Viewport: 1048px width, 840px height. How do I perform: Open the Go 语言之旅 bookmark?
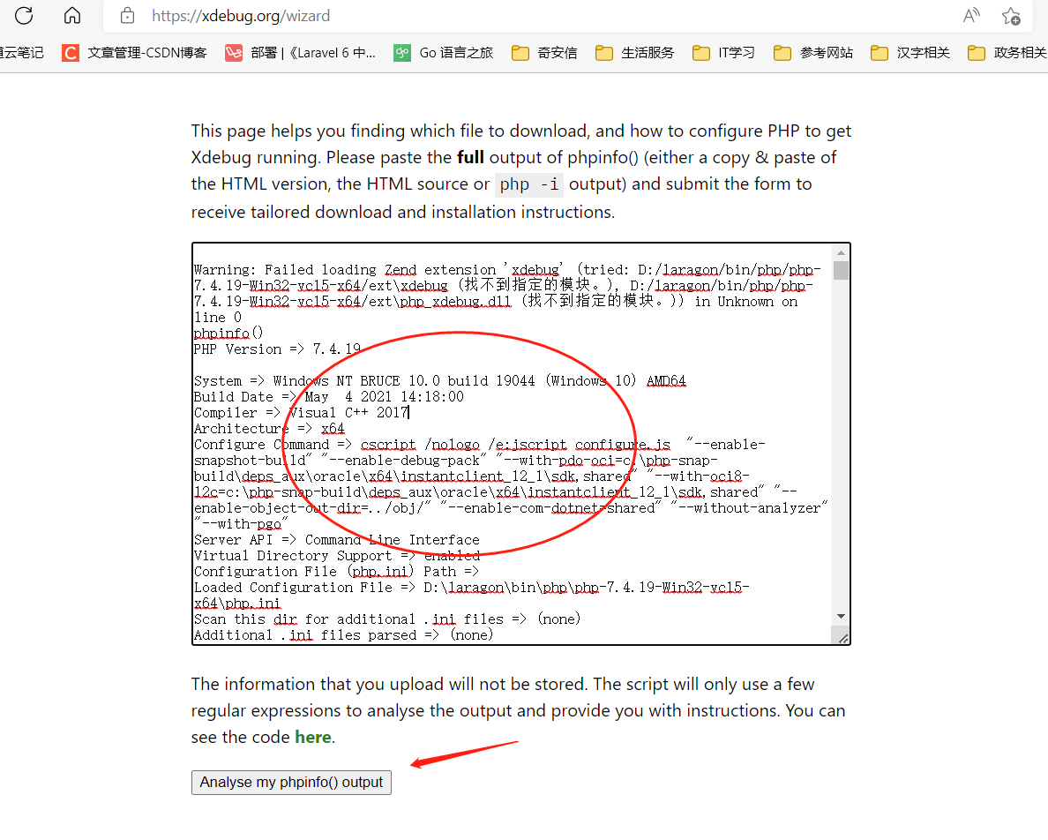pos(443,53)
